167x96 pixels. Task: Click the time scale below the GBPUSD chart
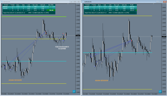tap(38, 94)
